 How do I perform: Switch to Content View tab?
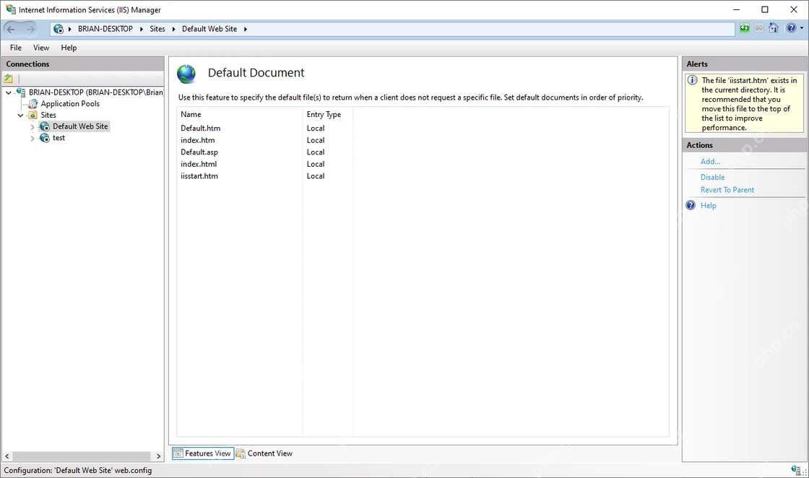(264, 453)
